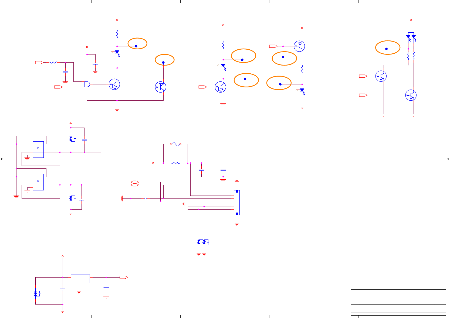Click the input port feeding the resistor-capacitor filter

point(39,62)
